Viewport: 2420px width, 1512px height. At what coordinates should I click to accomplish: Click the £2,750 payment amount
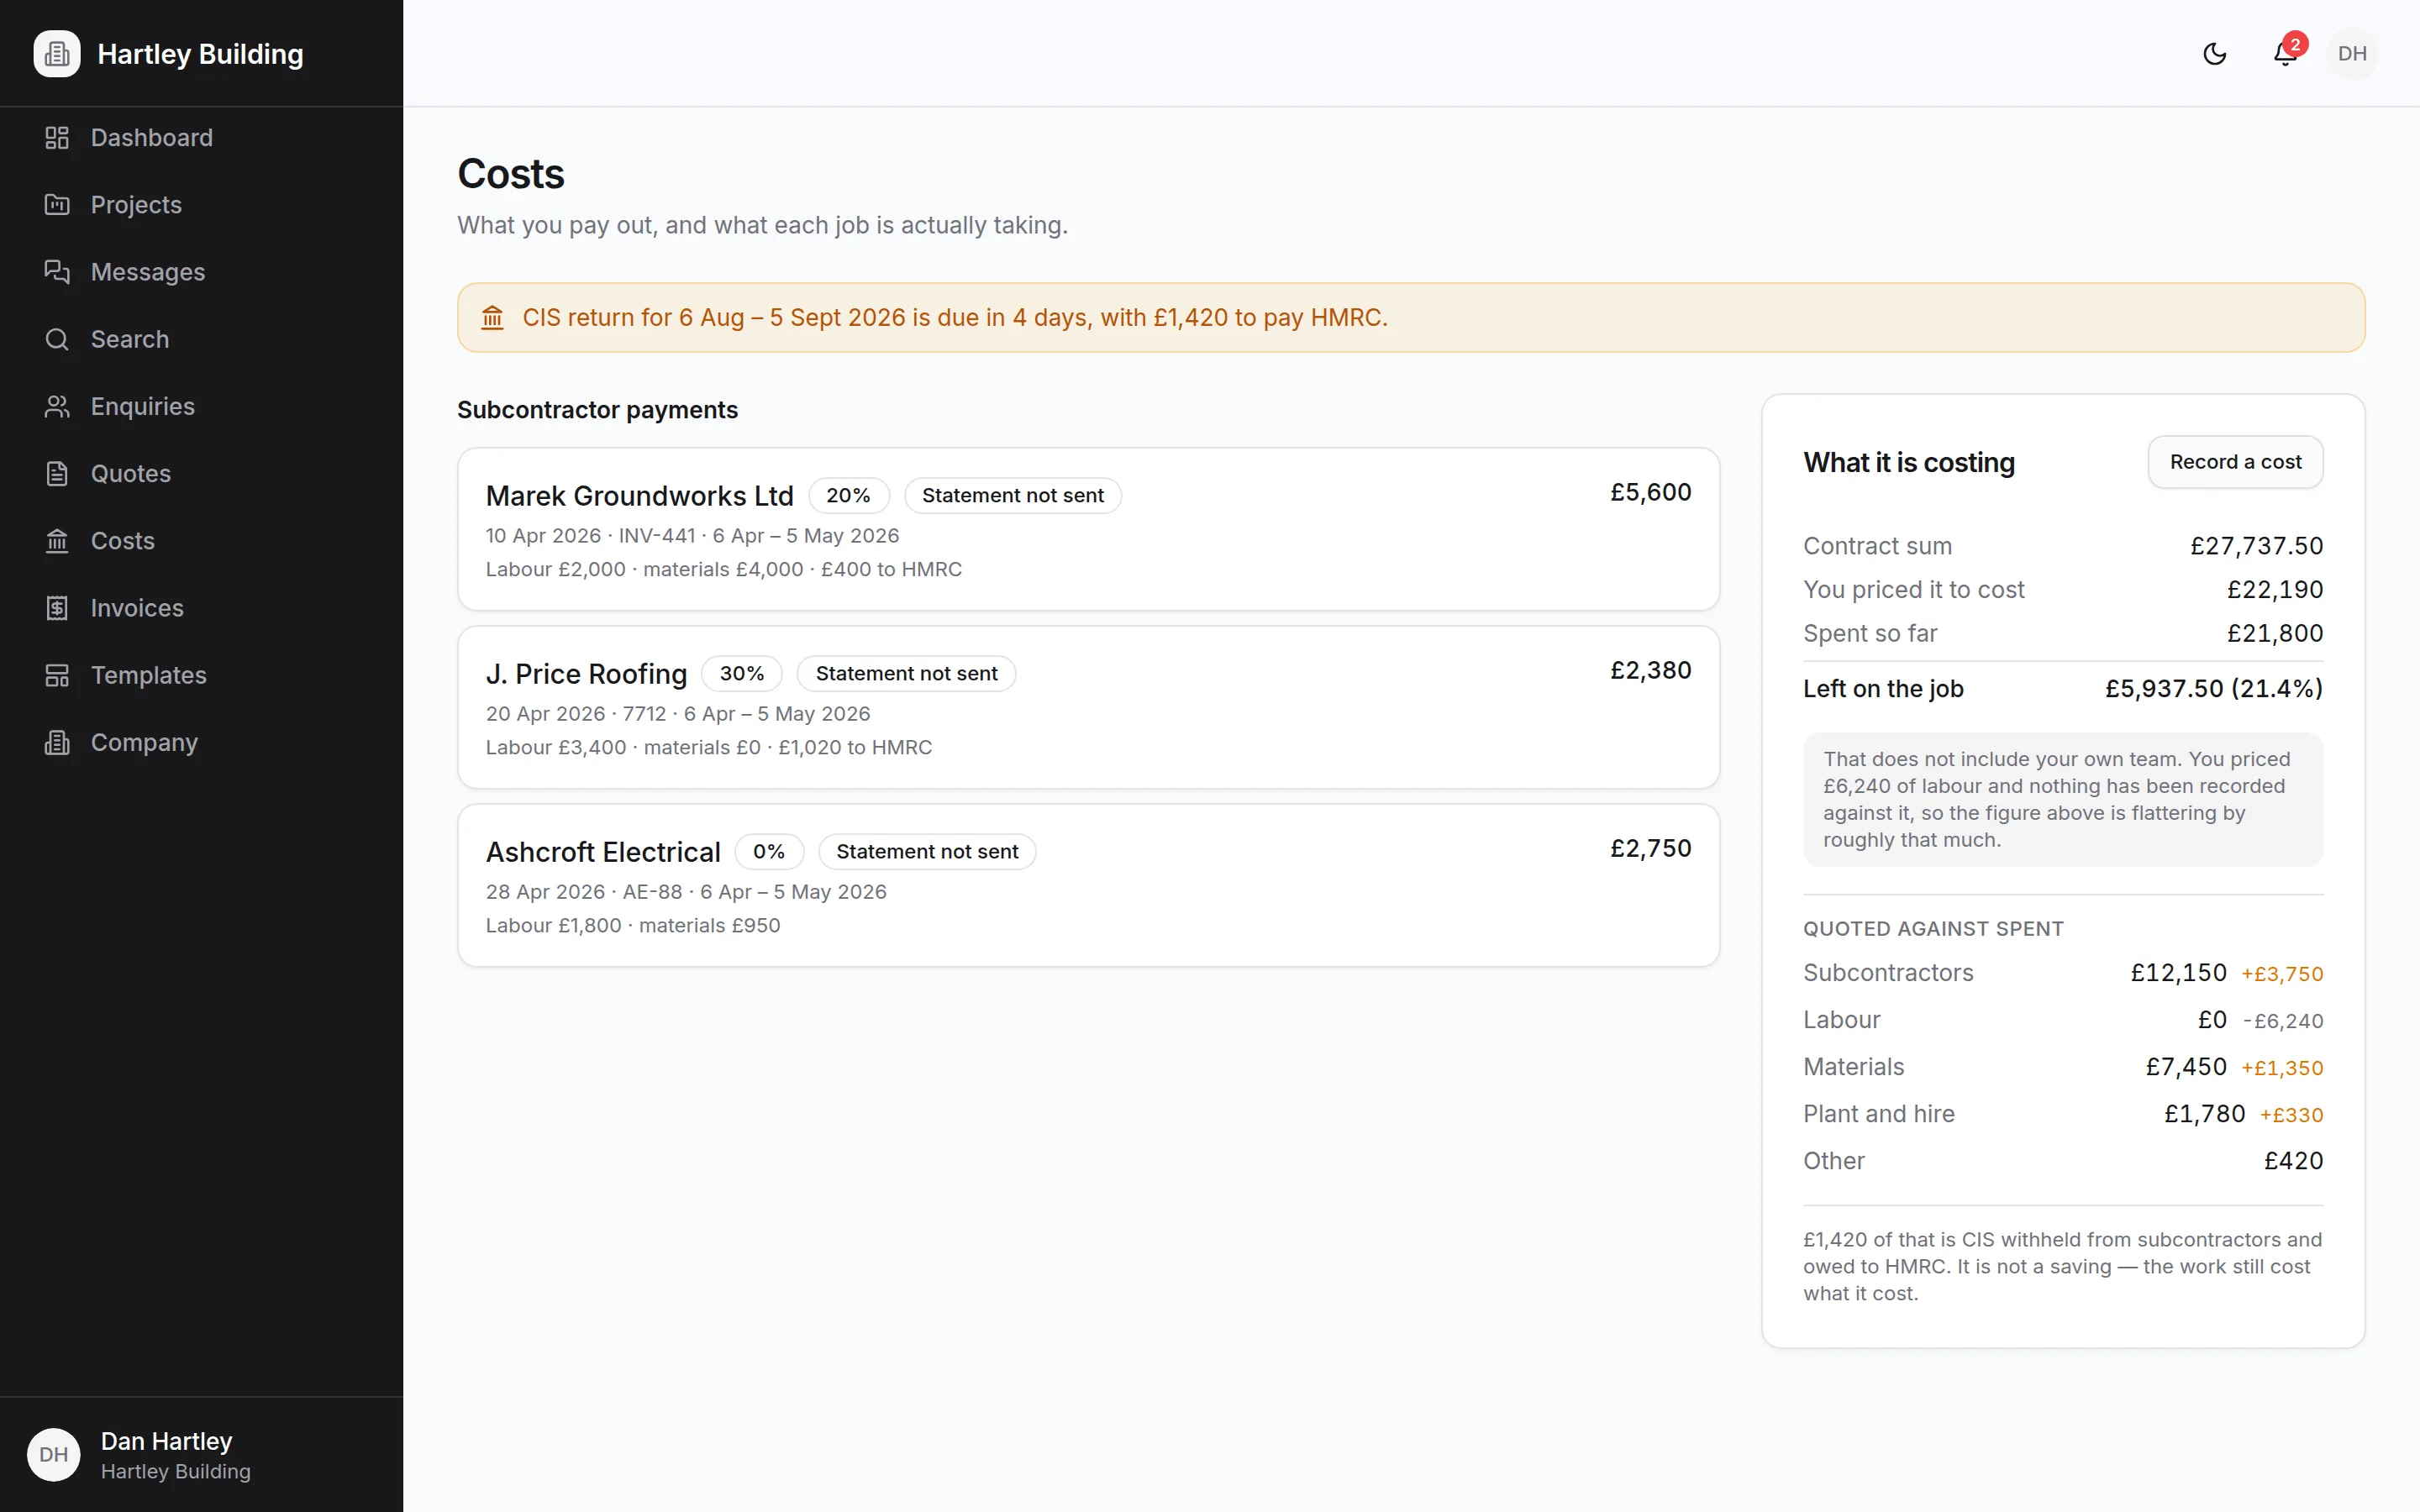(1650, 848)
